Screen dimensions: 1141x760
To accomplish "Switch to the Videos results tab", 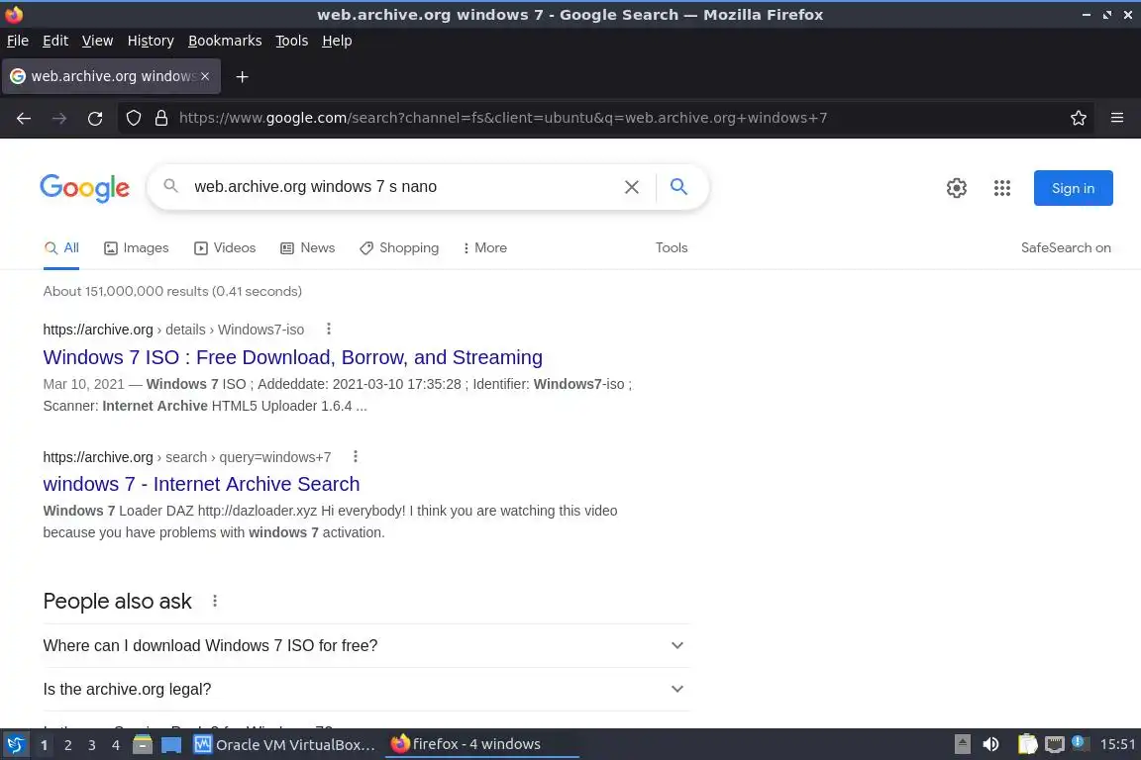I will point(225,248).
